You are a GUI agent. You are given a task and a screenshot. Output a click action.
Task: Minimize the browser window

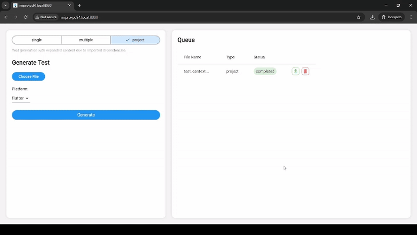(x=386, y=5)
